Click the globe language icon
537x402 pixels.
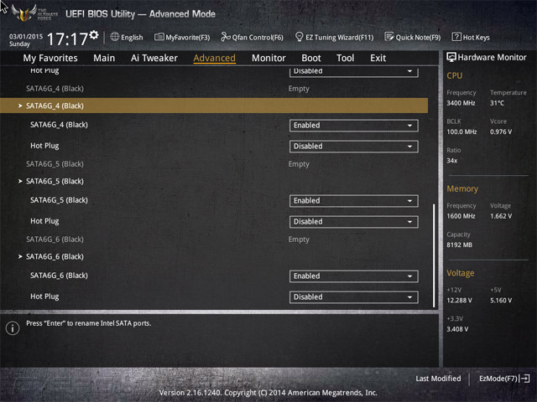point(115,37)
